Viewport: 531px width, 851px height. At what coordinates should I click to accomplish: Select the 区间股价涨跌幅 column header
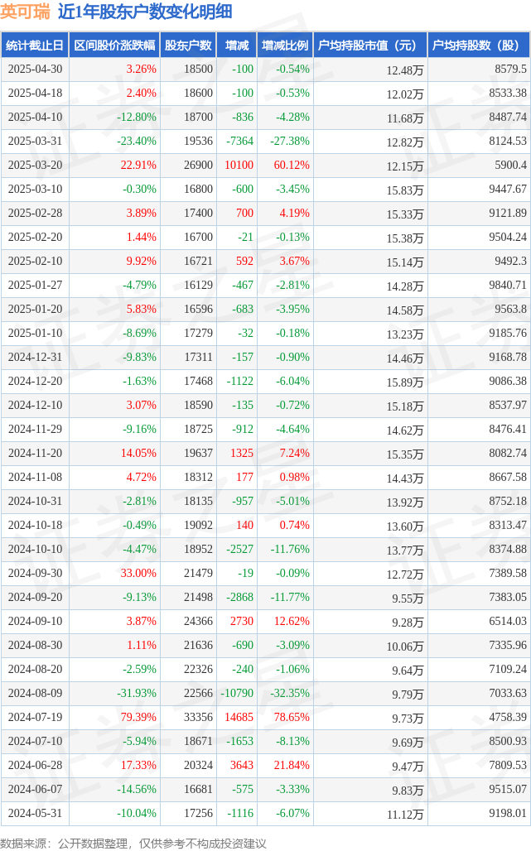click(x=114, y=45)
